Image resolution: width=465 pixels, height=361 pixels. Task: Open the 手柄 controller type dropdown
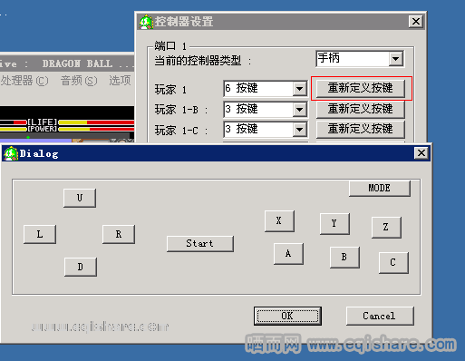pyautogui.click(x=396, y=59)
